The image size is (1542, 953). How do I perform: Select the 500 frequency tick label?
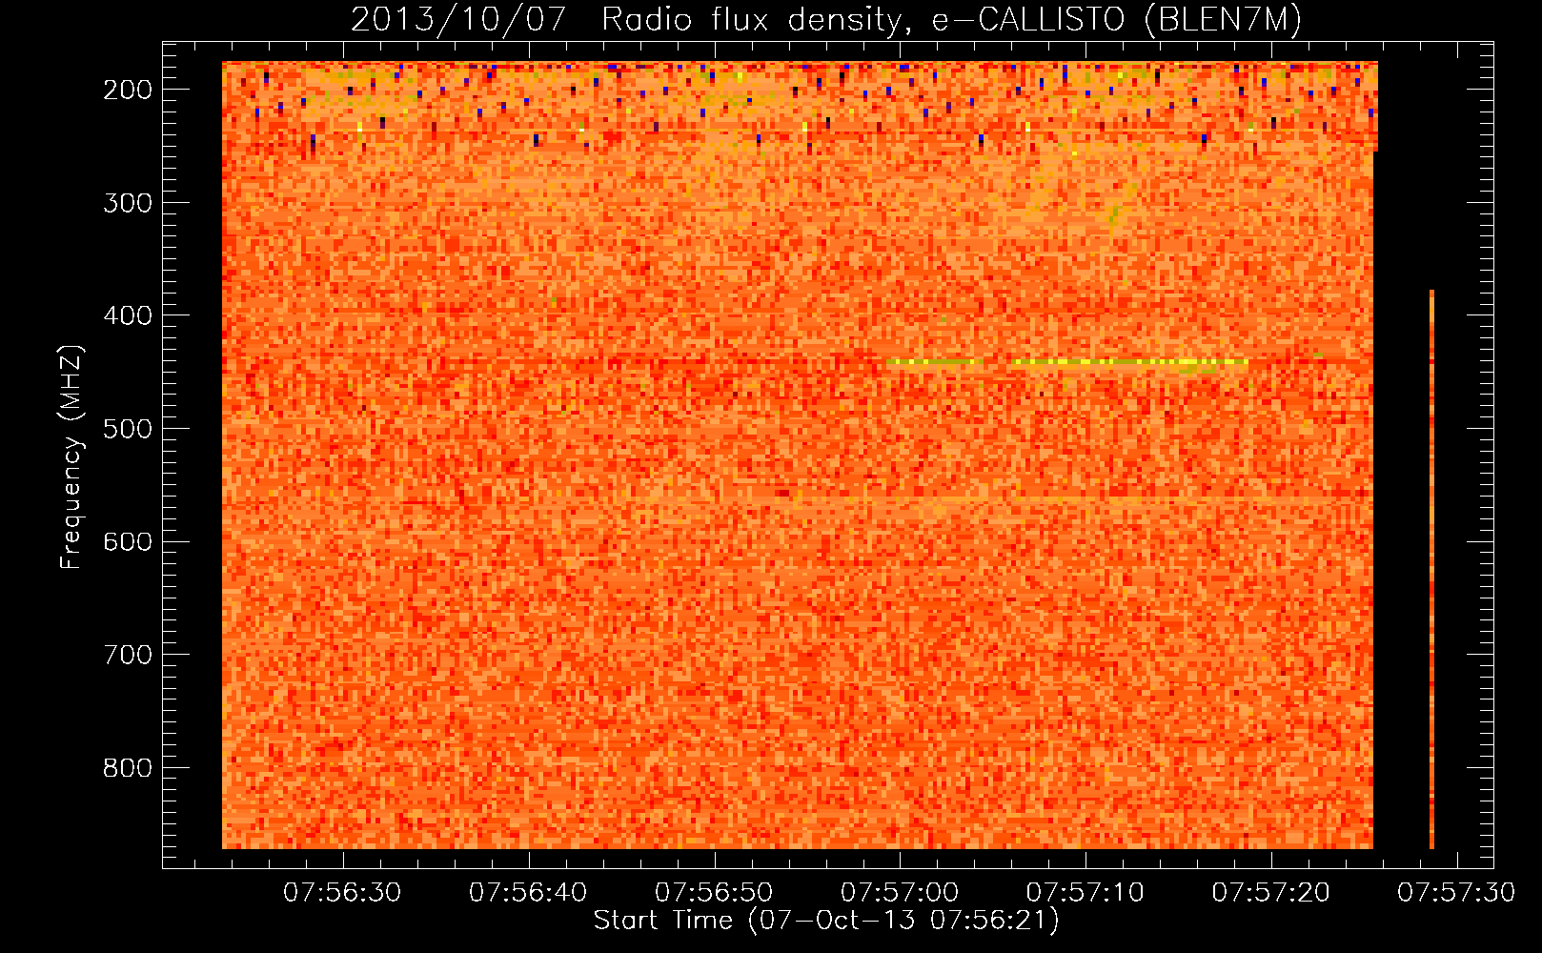point(128,429)
